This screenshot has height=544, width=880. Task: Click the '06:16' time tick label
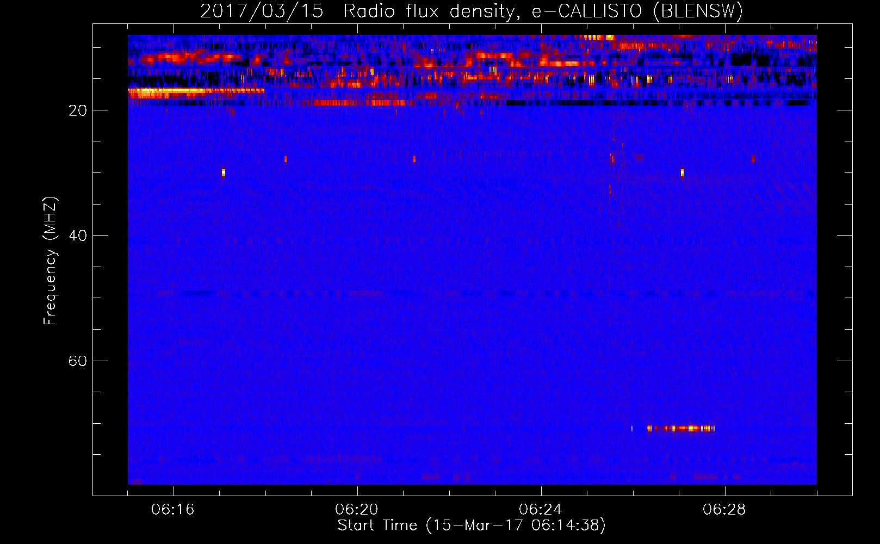pos(173,510)
